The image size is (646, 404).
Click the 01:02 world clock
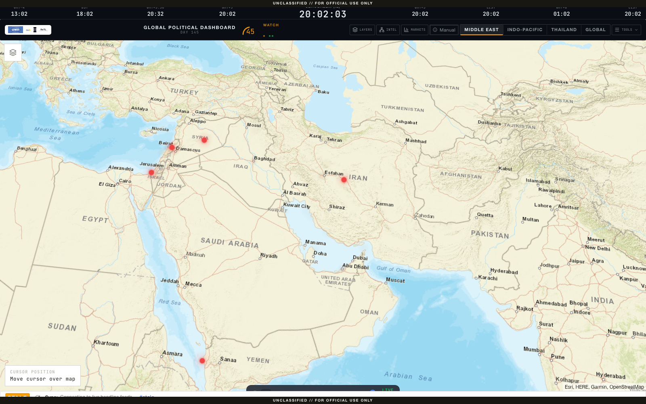coord(562,14)
